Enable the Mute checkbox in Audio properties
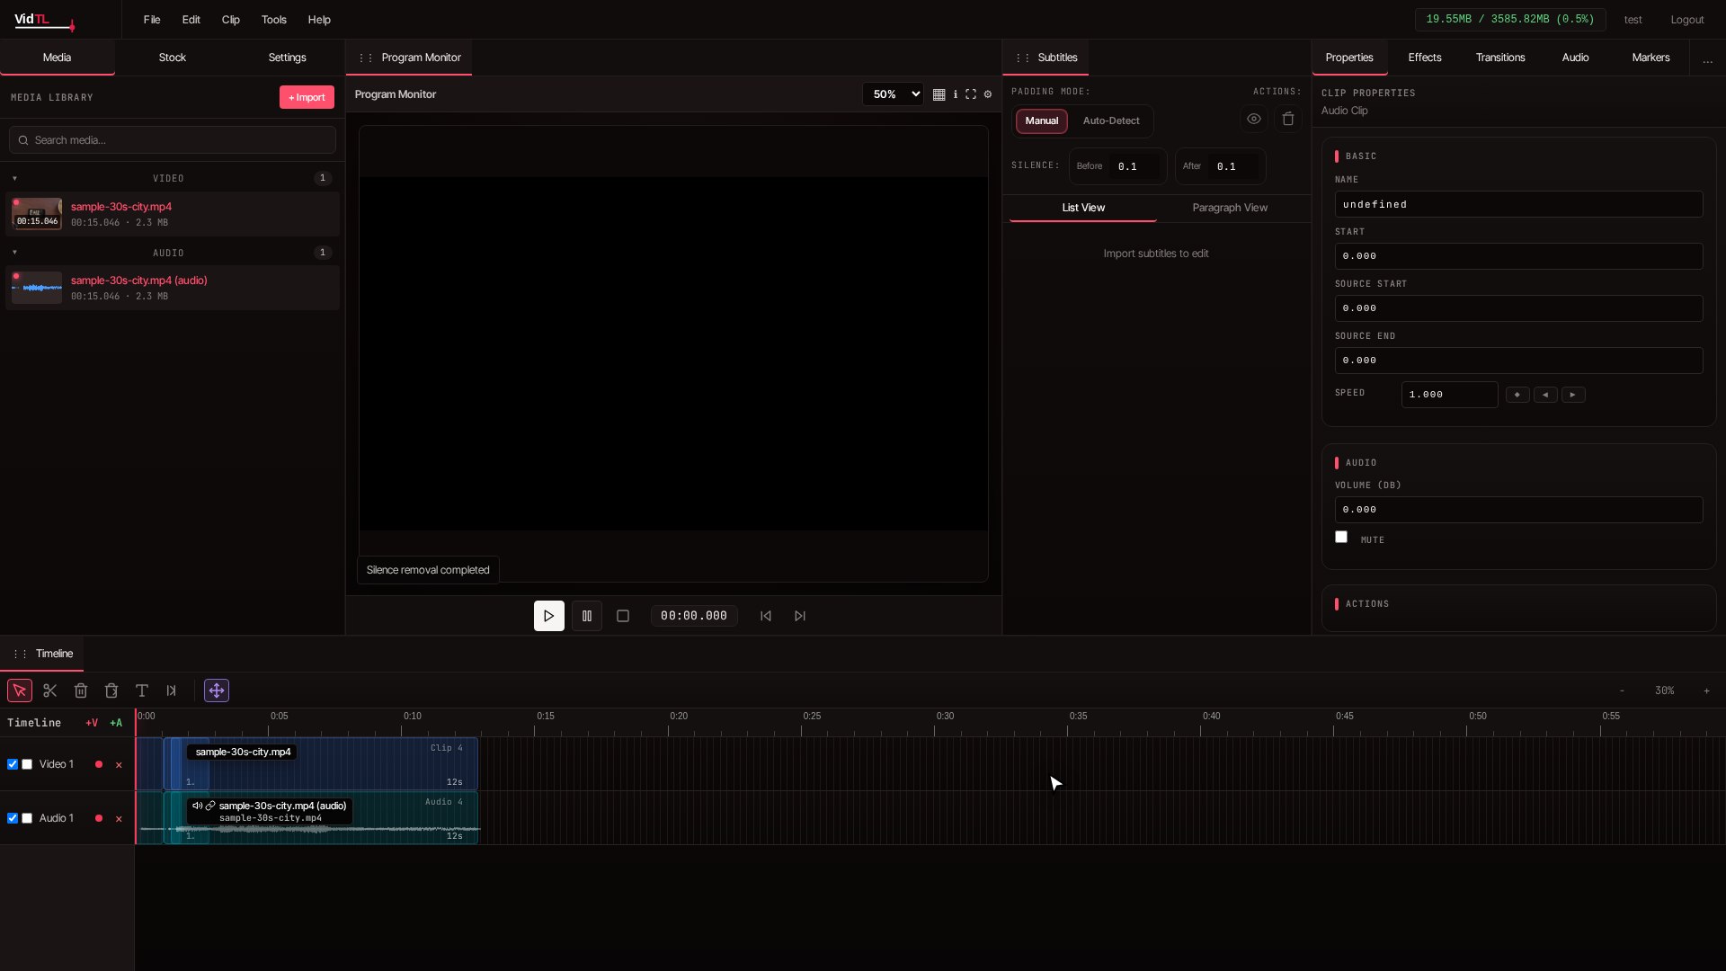This screenshot has width=1726, height=971. click(1341, 537)
